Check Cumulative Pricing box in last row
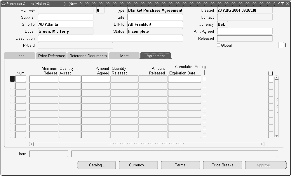 [204, 135]
